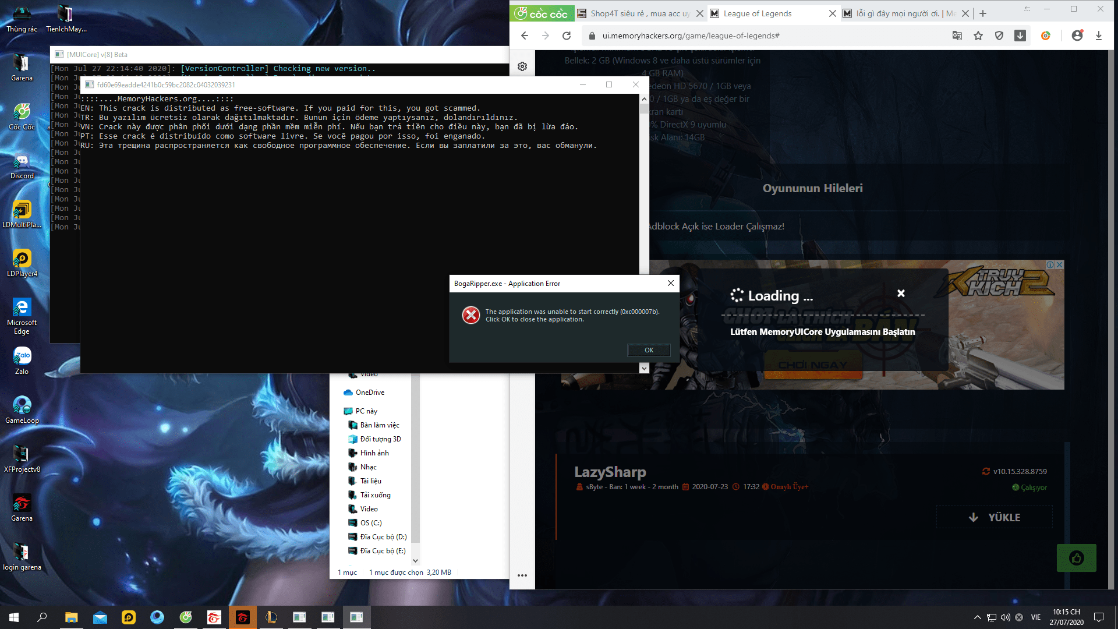This screenshot has height=629, width=1118.
Task: Go forward in the Cốc Cốc browser
Action: pyautogui.click(x=545, y=36)
